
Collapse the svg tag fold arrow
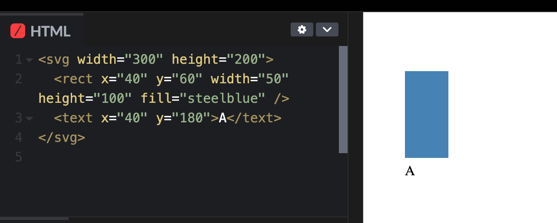pos(30,60)
